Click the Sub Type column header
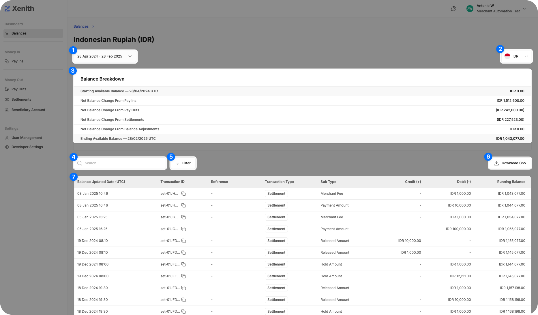Viewport: 538px width, 315px height. pos(328,182)
